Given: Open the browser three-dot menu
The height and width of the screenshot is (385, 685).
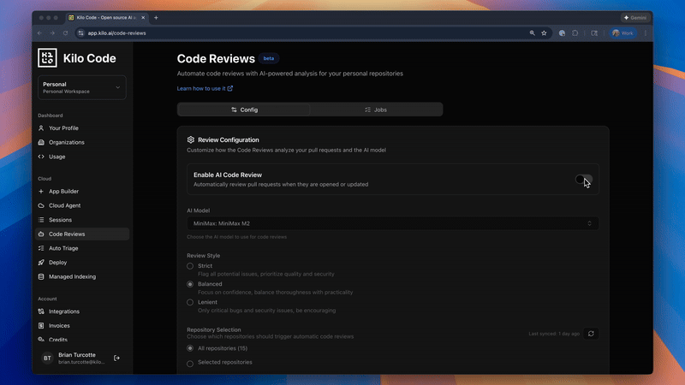Looking at the screenshot, I should click(x=646, y=33).
